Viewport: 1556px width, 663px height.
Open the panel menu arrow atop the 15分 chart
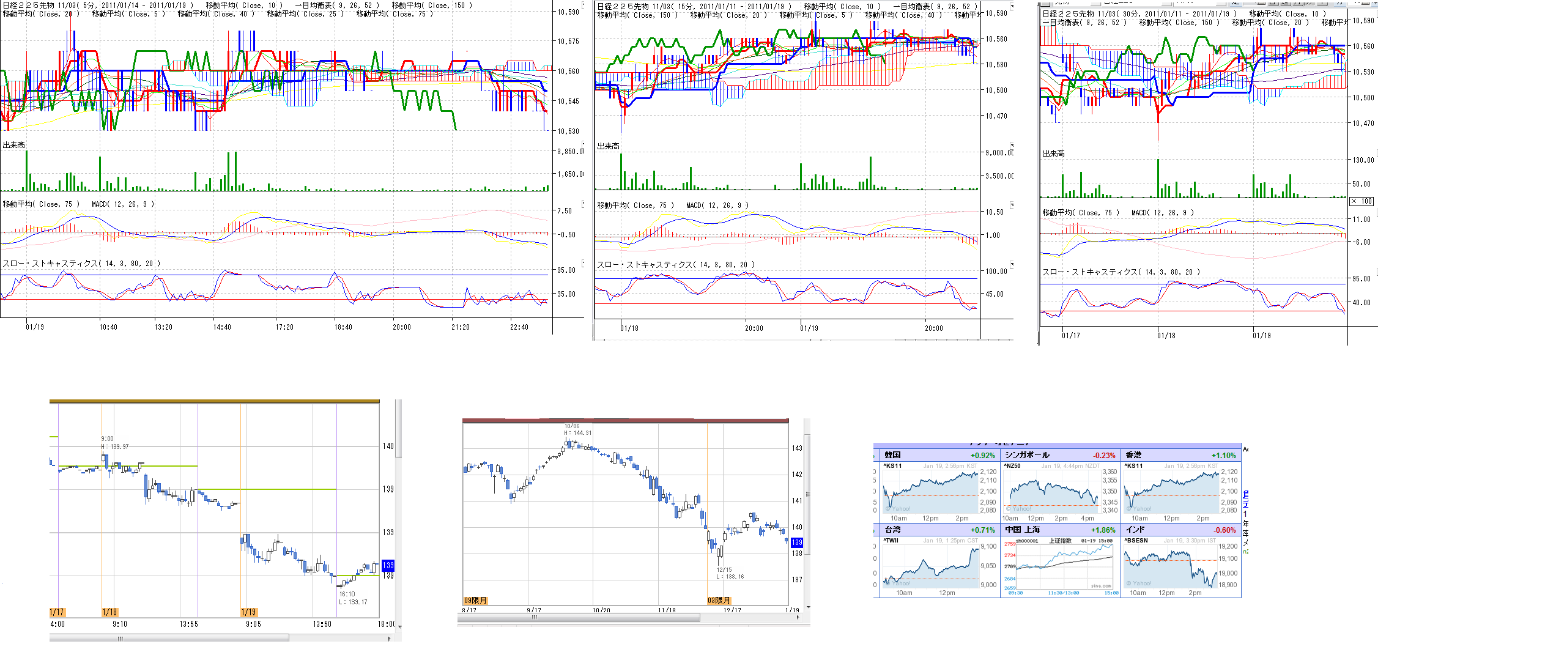1012,6
